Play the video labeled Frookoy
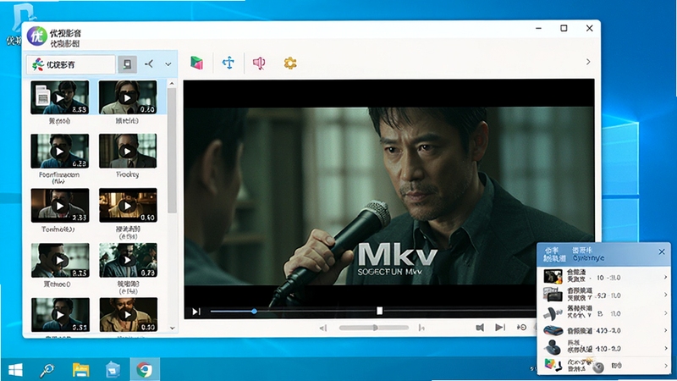 click(x=128, y=152)
